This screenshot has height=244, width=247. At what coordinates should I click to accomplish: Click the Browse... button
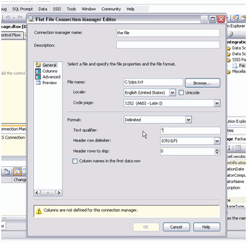tap(202, 83)
